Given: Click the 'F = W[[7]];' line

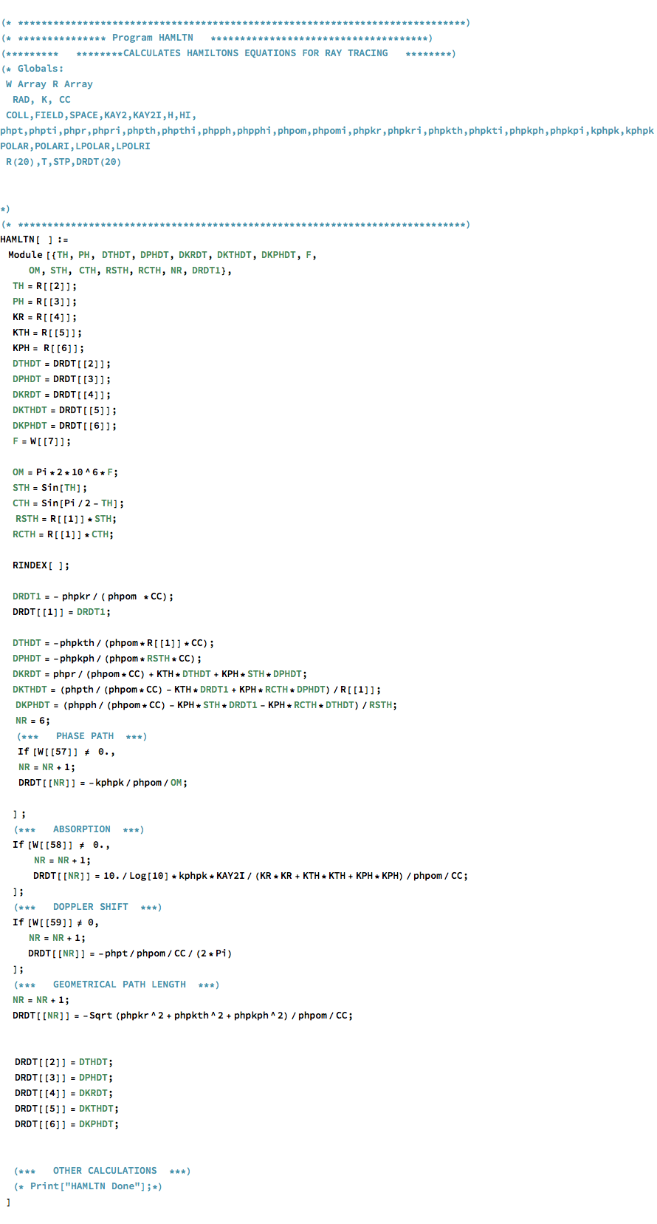Looking at the screenshot, I should pyautogui.click(x=42, y=441).
